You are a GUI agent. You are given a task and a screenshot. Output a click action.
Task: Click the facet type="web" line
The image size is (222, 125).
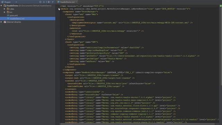click(x=82, y=15)
